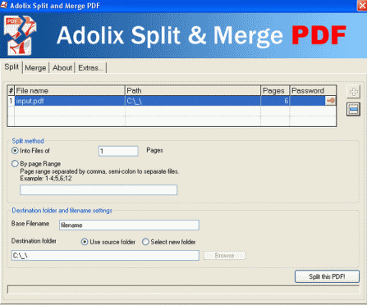Click the # column header
The image size is (367, 305).
click(11, 90)
